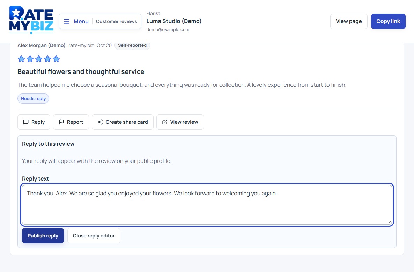Click the Reply speech-bubble icon
This screenshot has height=272, width=414.
pos(26,122)
